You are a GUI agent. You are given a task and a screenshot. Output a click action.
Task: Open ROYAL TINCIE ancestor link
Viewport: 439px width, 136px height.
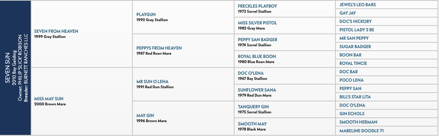353,63
